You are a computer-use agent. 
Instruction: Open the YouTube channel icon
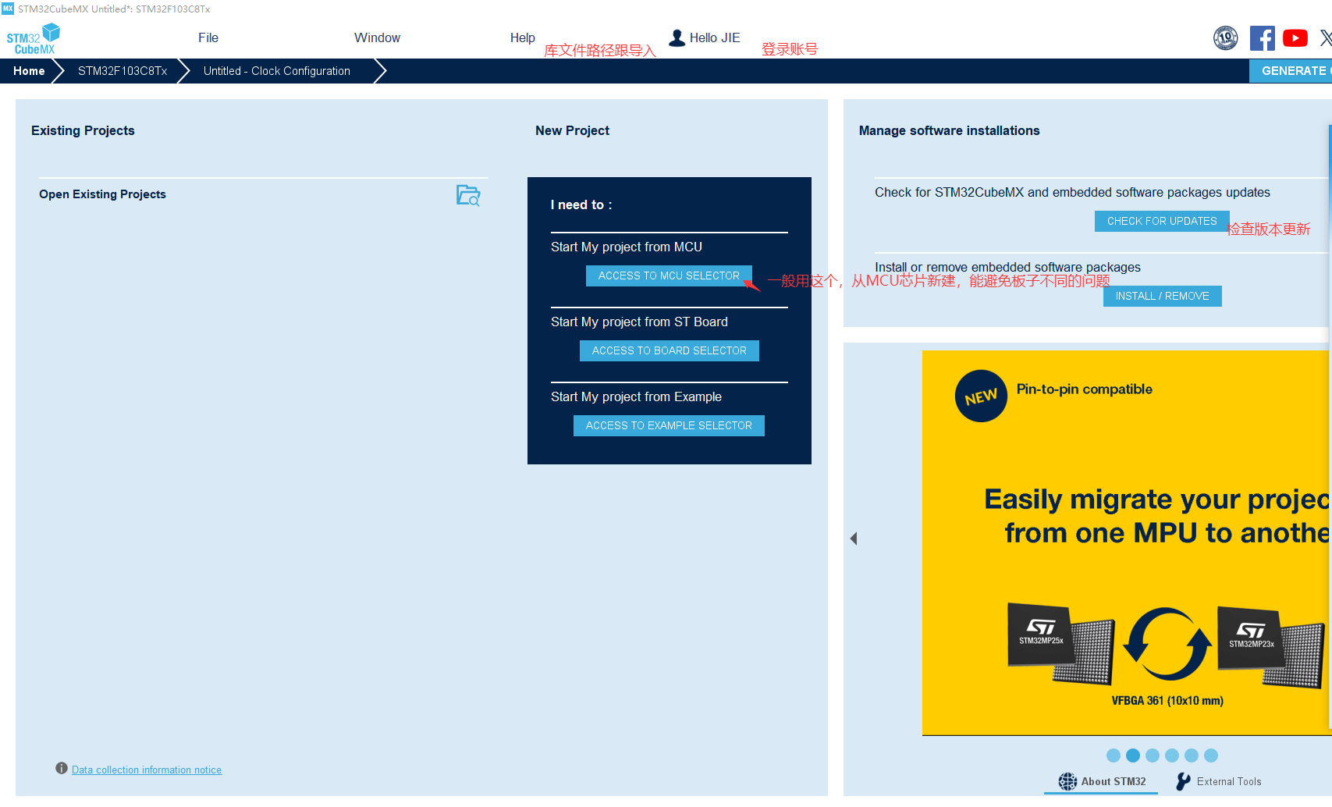[x=1295, y=37]
